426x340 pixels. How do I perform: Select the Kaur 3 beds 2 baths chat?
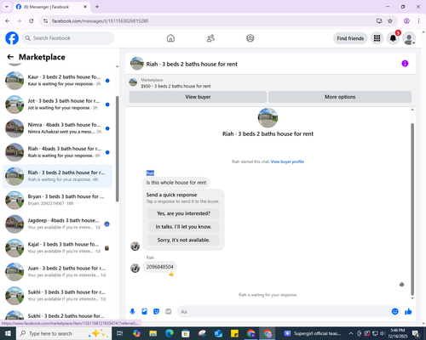click(57, 81)
